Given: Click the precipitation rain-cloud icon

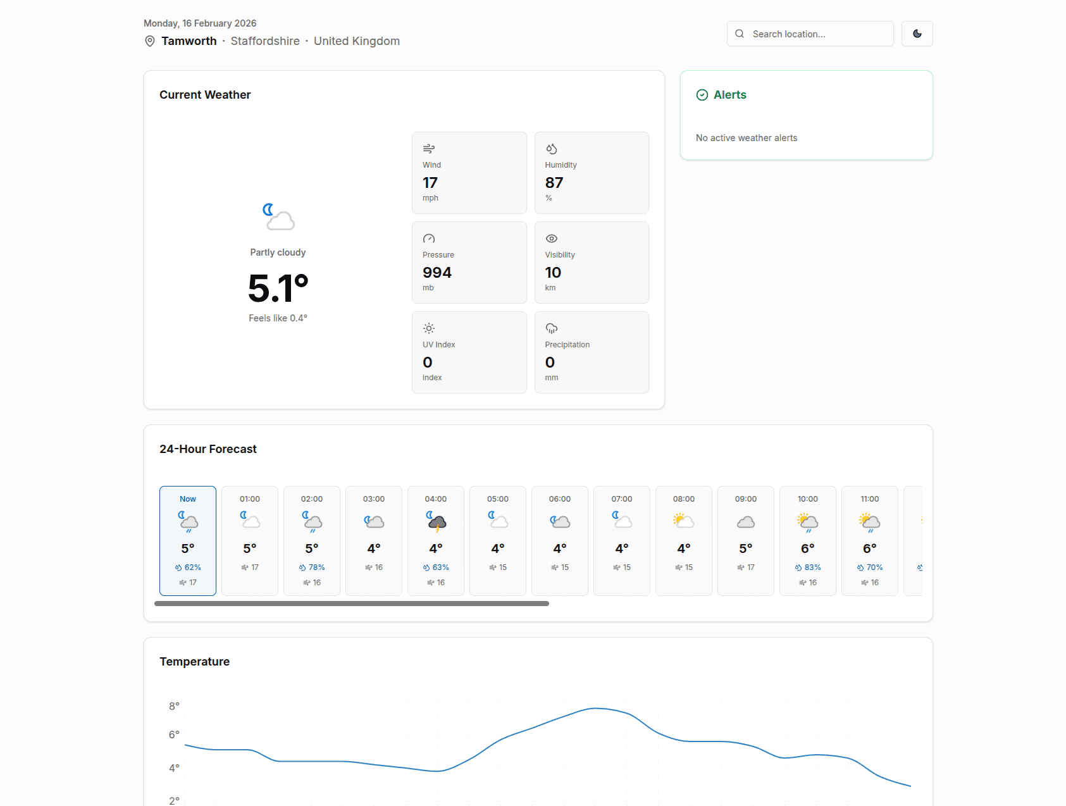Looking at the screenshot, I should click(x=551, y=328).
